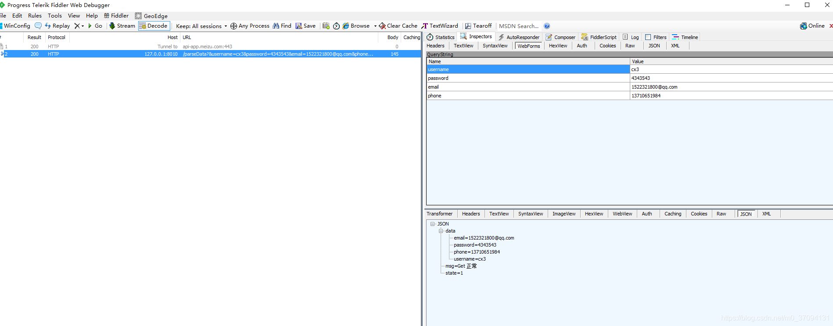Screen dimensions: 833x326
Task: Collapse the JSON root tree node
Action: [x=432, y=224]
